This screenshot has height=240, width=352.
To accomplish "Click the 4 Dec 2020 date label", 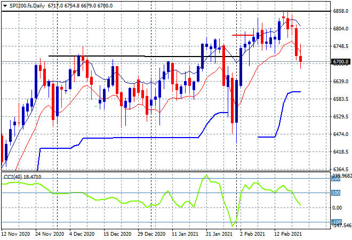I will tap(82, 234).
